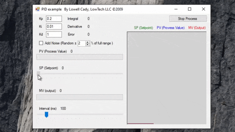Image resolution: width=235 pixels, height=132 pixels.
Task: Click the blue PV (Provess Value) legend label
Action: (x=170, y=28)
